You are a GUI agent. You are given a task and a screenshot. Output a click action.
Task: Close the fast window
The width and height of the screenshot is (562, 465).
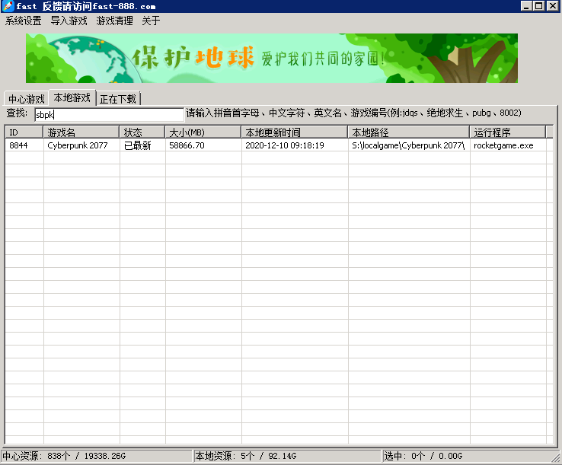click(552, 6)
